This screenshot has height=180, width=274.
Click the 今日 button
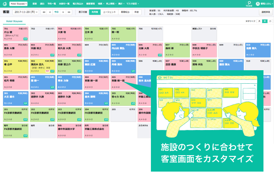coord(56,12)
